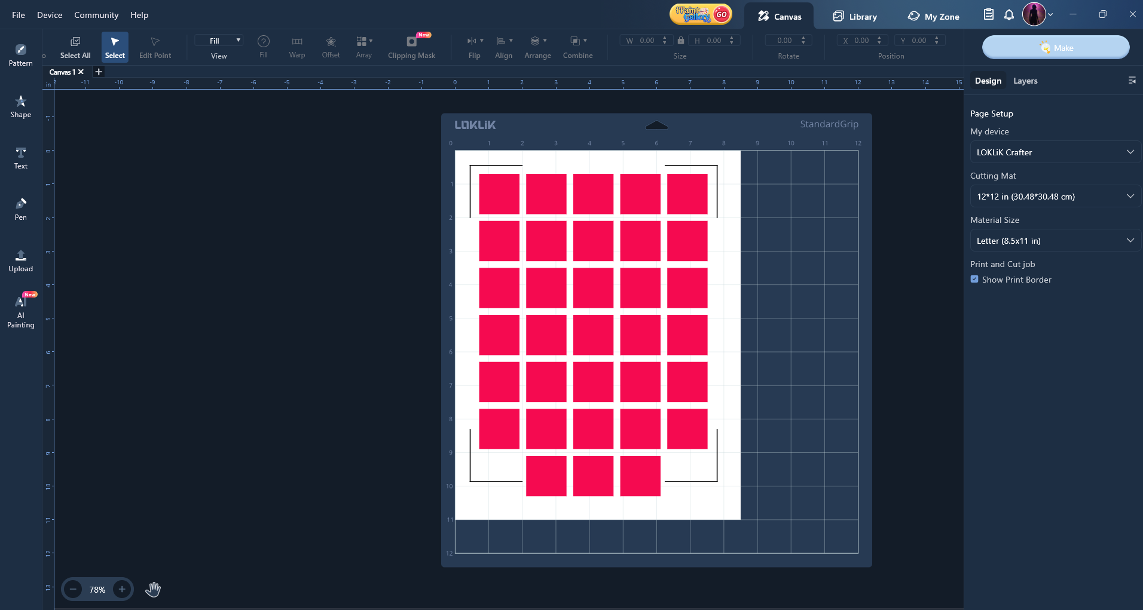Launch the AI Painting feature
Viewport: 1143px width, 610px height.
[x=20, y=312]
